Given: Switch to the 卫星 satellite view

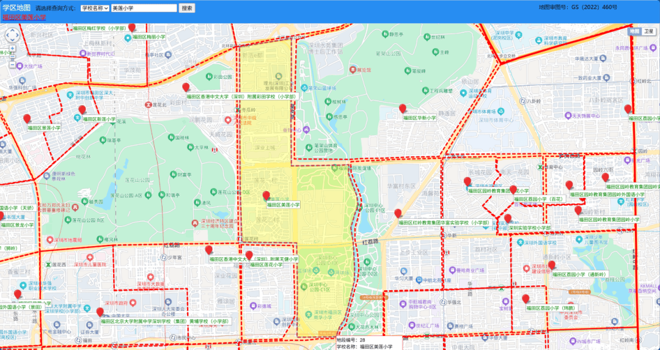Looking at the screenshot, I should pos(649,31).
